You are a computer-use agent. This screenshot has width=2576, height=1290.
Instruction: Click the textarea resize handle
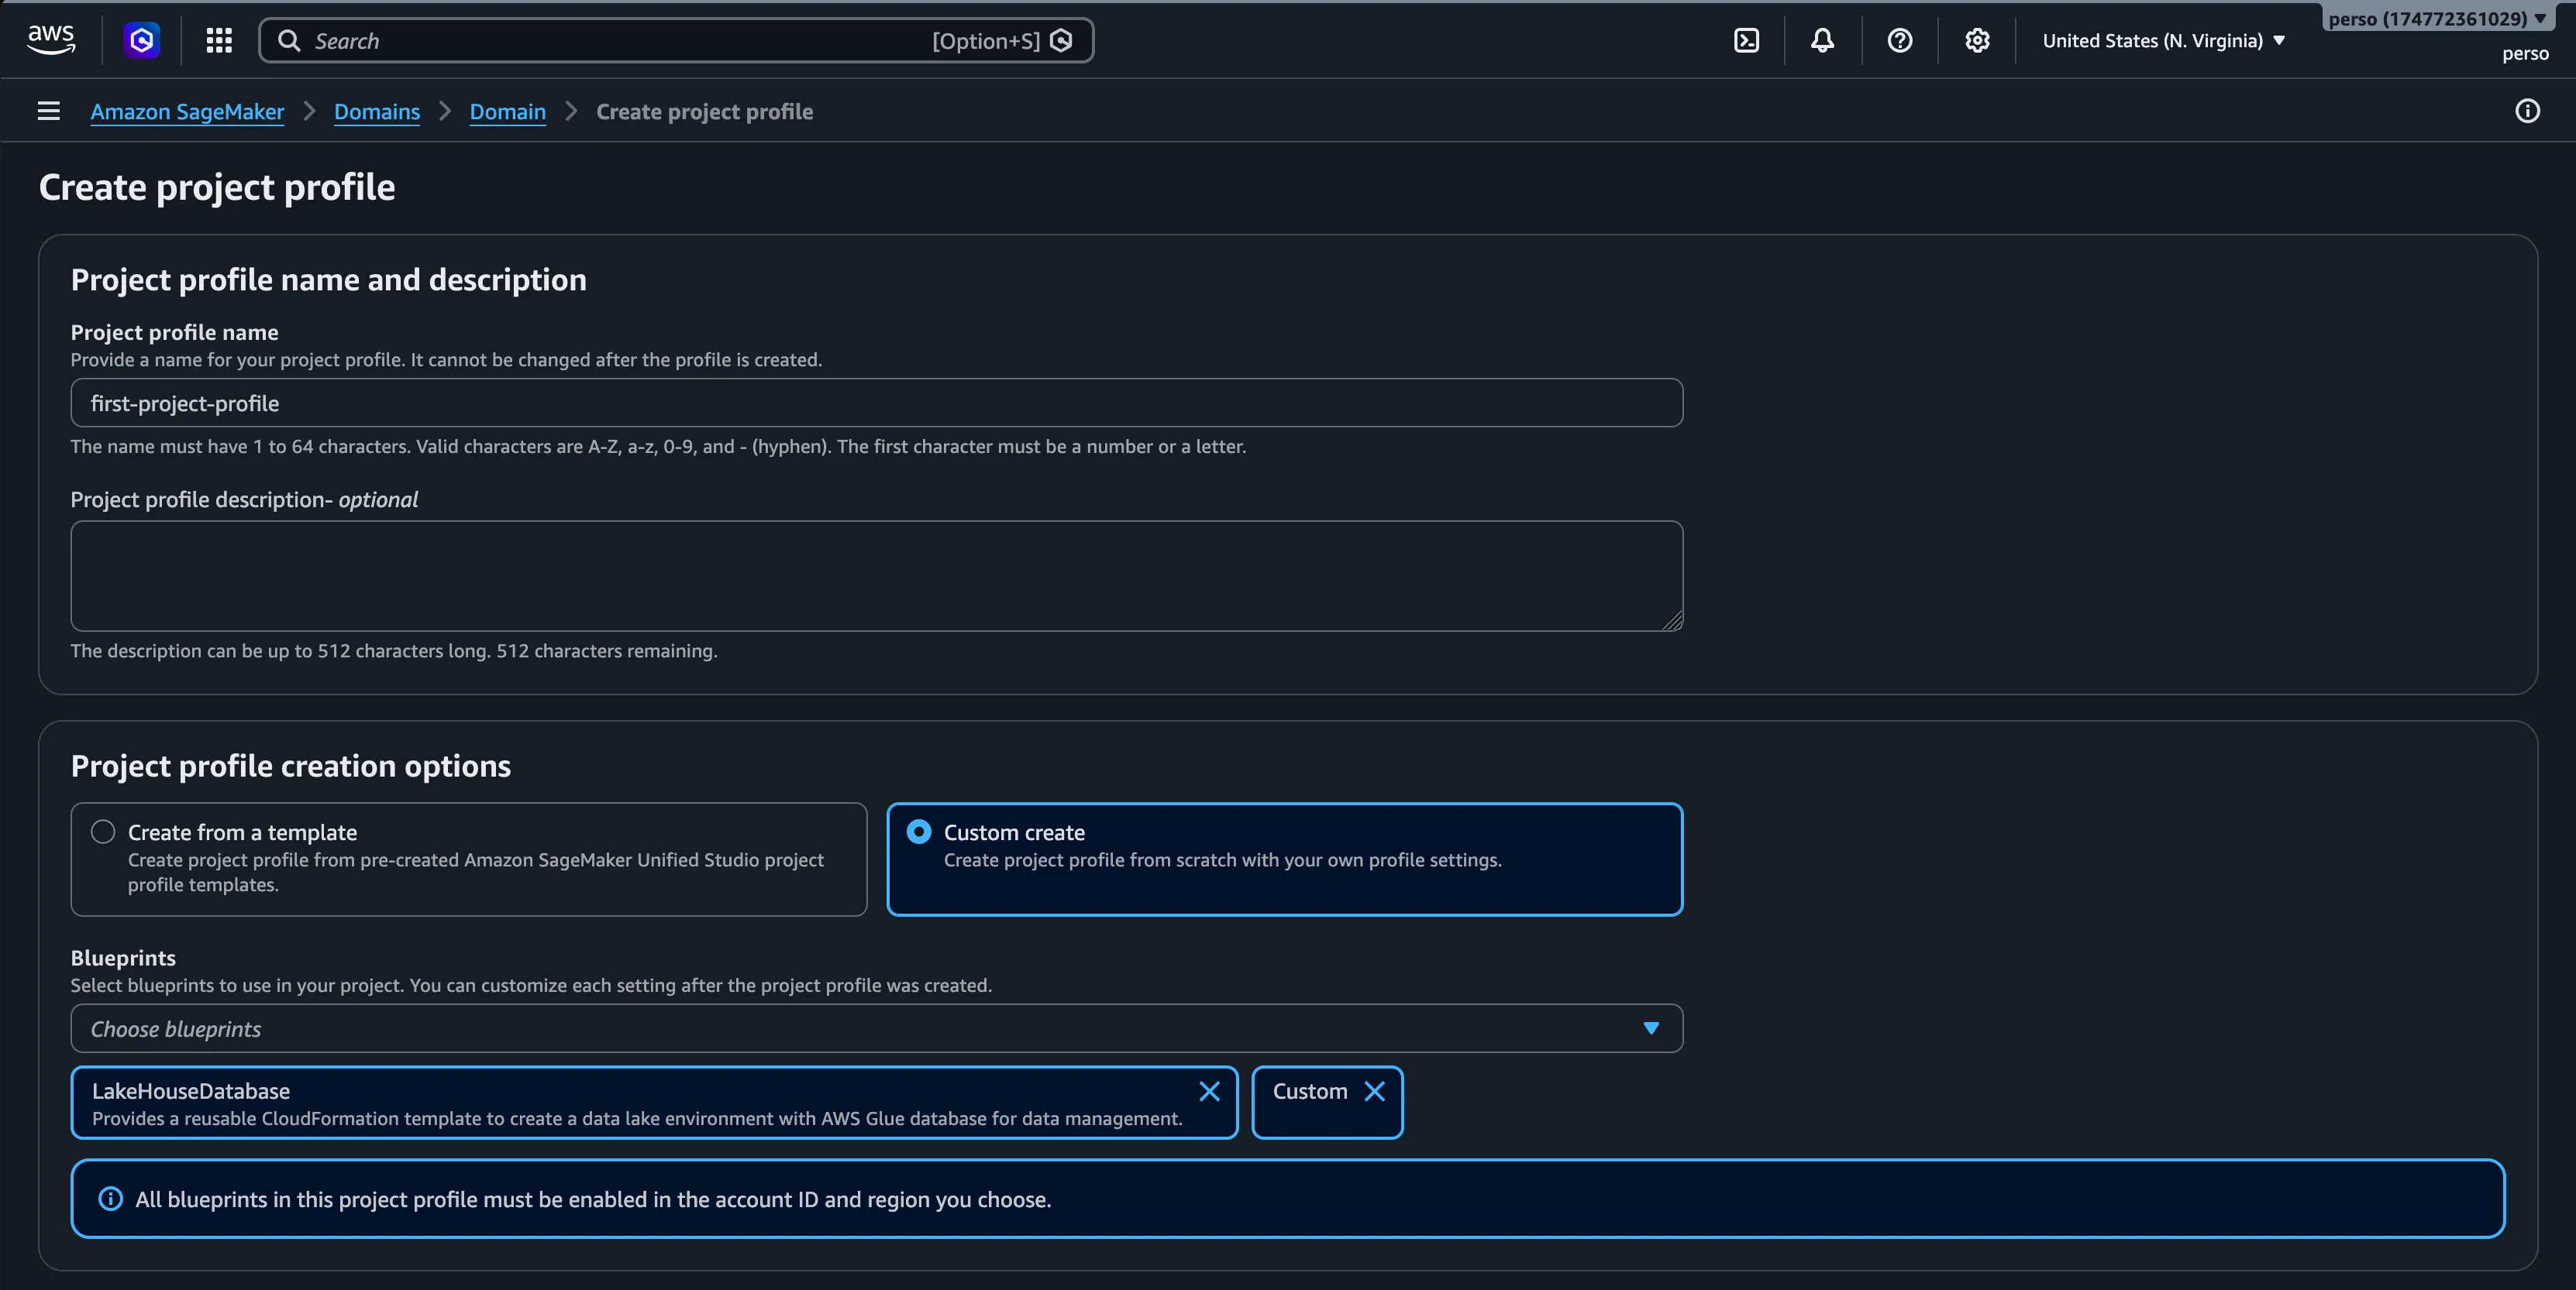click(1672, 620)
